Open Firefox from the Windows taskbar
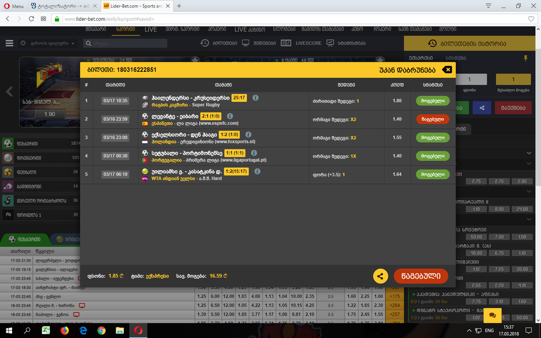This screenshot has width=541, height=338. tap(64, 331)
